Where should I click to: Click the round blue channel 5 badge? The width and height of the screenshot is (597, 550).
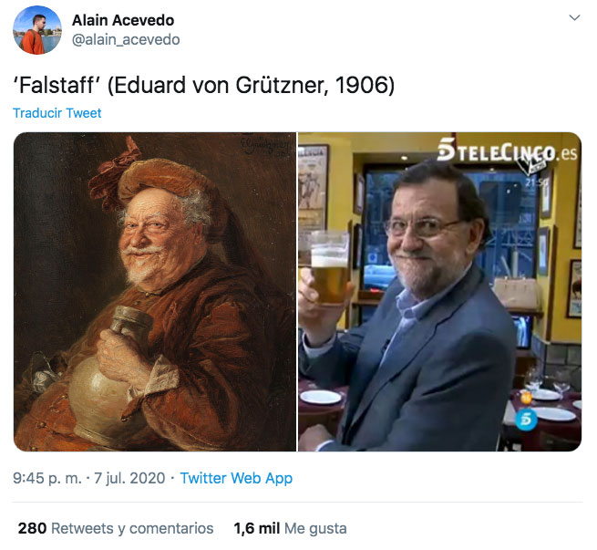[527, 419]
